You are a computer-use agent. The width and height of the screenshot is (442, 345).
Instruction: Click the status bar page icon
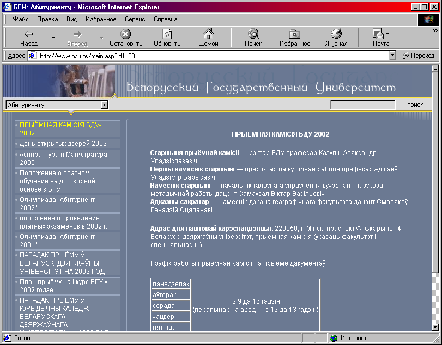click(7, 338)
